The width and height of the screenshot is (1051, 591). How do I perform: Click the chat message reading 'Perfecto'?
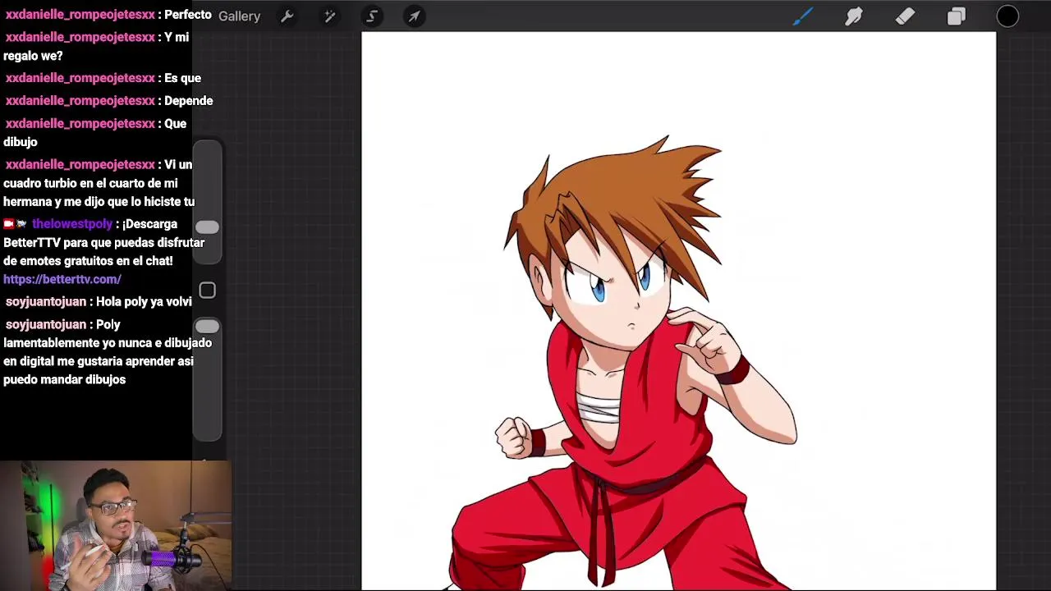(x=188, y=15)
